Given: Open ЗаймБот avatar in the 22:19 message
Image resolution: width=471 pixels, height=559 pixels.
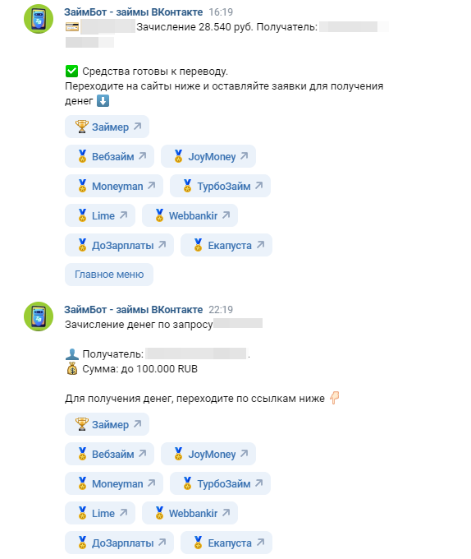Looking at the screenshot, I should (x=39, y=316).
